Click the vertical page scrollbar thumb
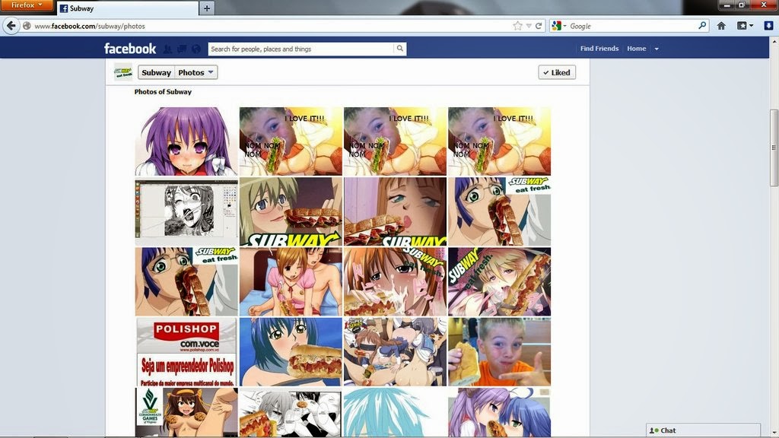Image resolution: width=779 pixels, height=438 pixels. (774, 148)
